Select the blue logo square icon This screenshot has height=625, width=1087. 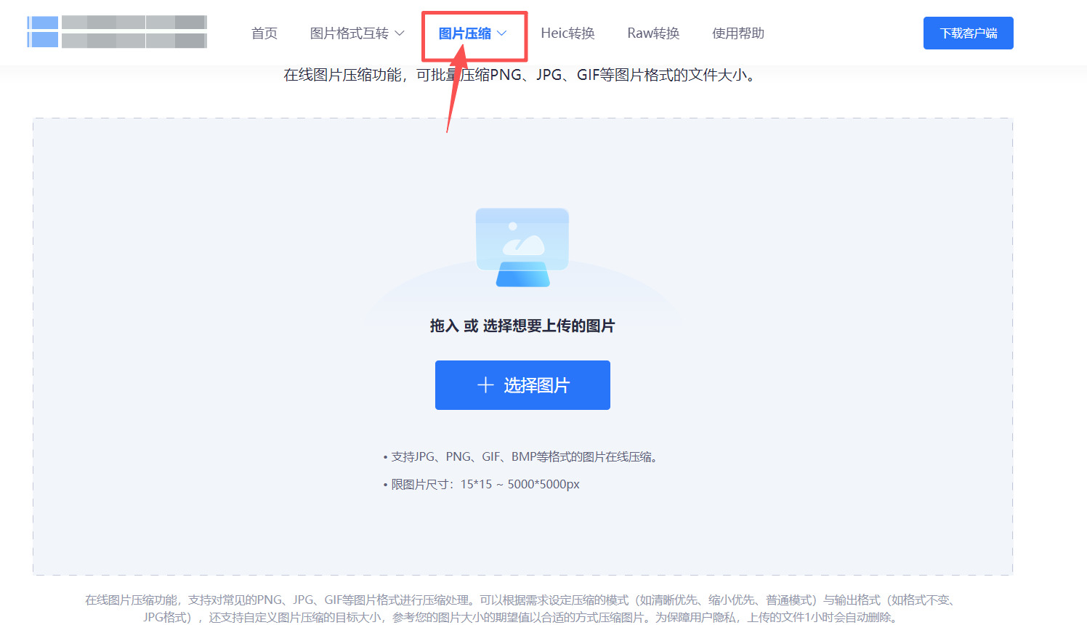(x=42, y=32)
